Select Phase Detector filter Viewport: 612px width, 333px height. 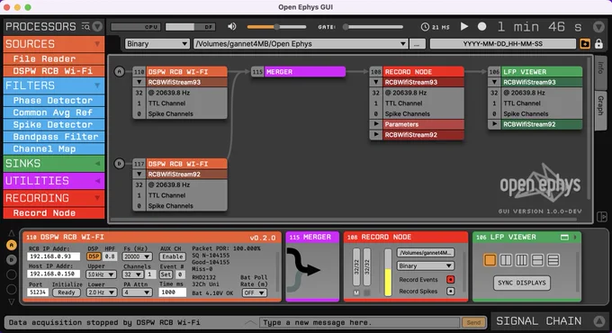(x=54, y=100)
